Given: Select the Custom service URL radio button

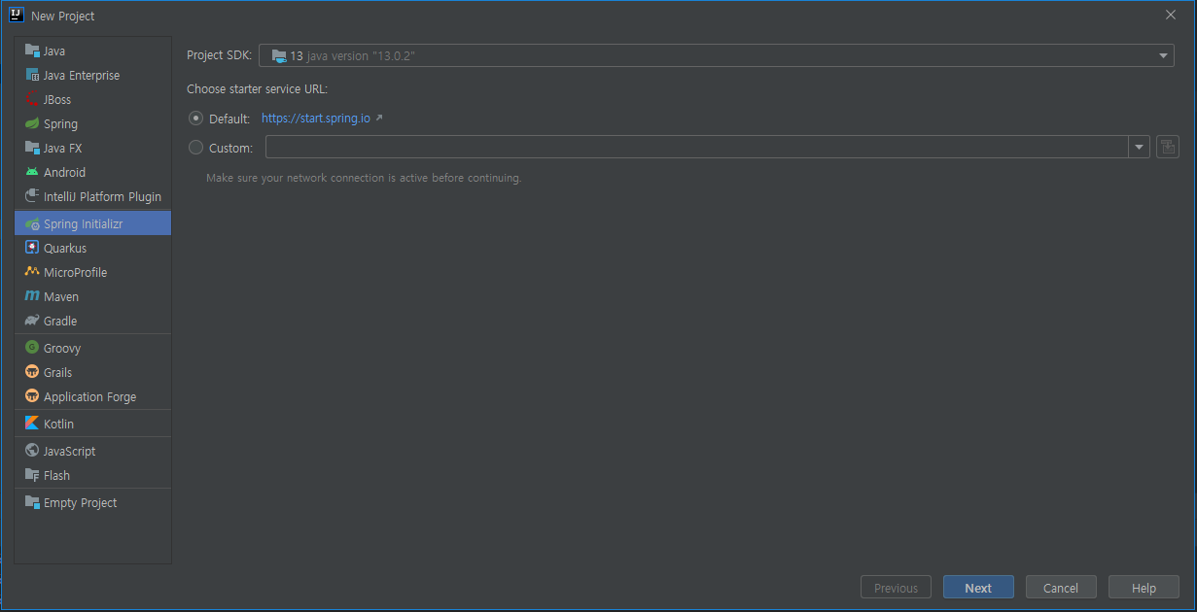Looking at the screenshot, I should pyautogui.click(x=196, y=148).
